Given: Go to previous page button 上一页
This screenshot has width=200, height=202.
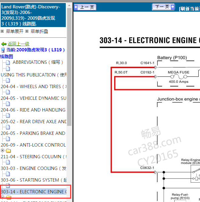Looking at the screenshot, I should coord(85,7).
